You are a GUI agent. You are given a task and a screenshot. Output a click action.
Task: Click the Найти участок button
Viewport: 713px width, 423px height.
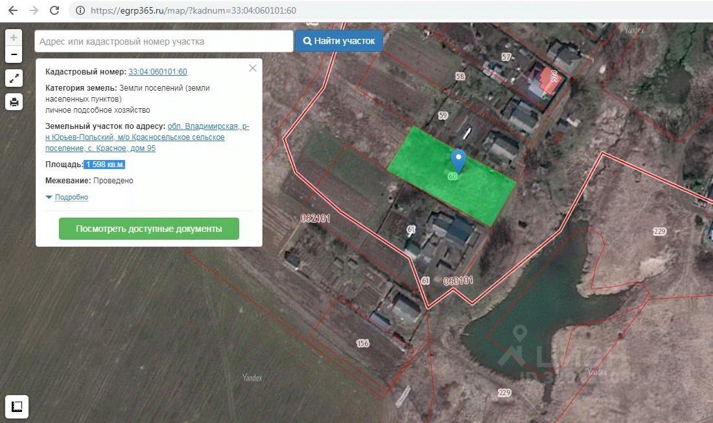pyautogui.click(x=339, y=41)
